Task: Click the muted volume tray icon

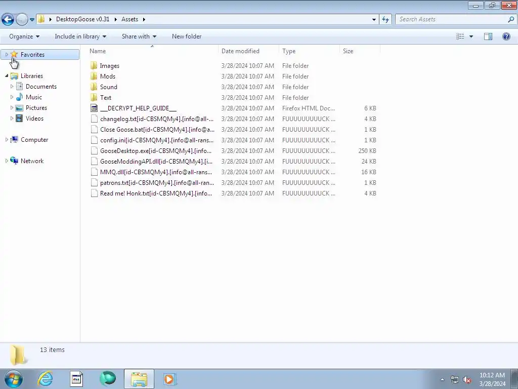Action: (467, 379)
